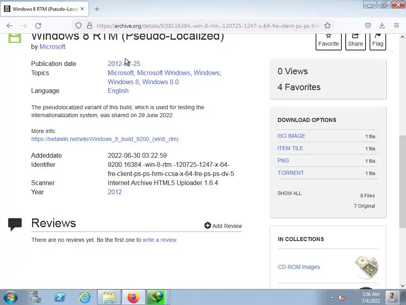Click the Scanner value Internet Archive HTML5 Uploader

point(163,183)
